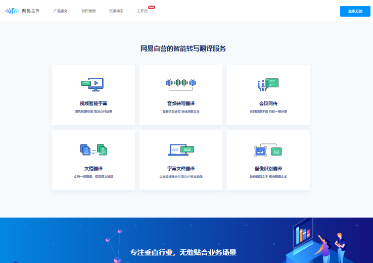Click the audio waveform headphones icon
The height and width of the screenshot is (263, 373).
pos(181,84)
